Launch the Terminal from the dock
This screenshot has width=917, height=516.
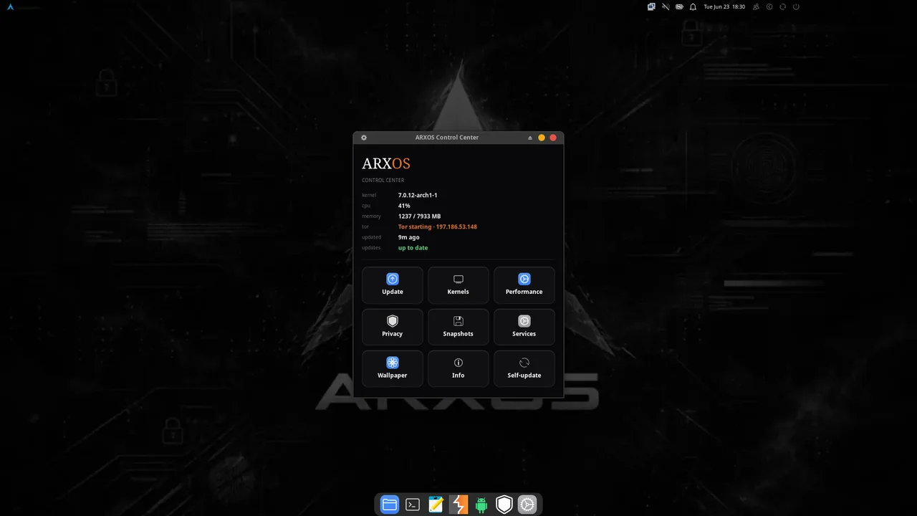(413, 505)
